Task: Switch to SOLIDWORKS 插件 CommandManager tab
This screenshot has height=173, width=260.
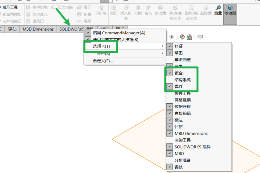Action: [x=71, y=29]
